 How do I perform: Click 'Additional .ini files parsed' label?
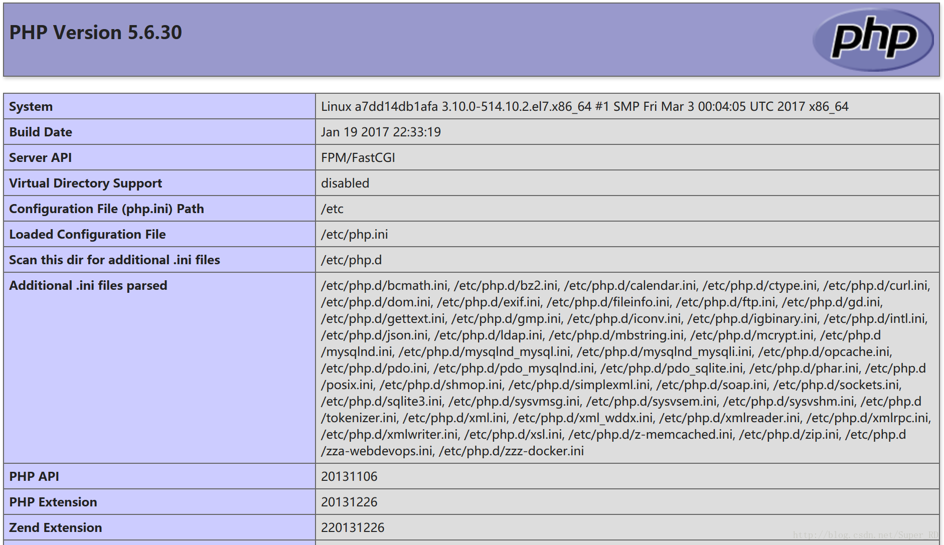[88, 286]
